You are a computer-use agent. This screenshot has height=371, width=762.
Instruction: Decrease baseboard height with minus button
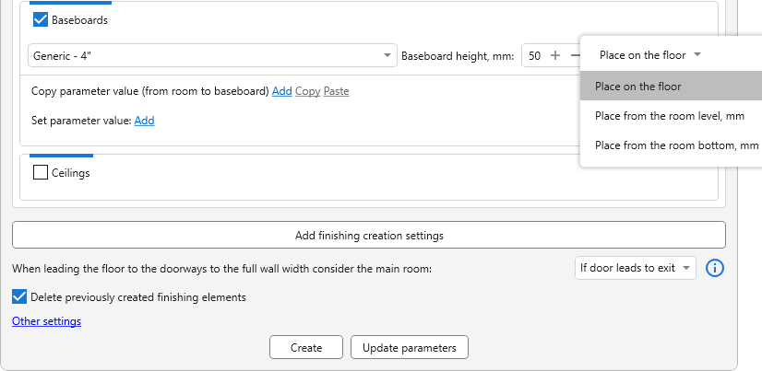pos(575,56)
